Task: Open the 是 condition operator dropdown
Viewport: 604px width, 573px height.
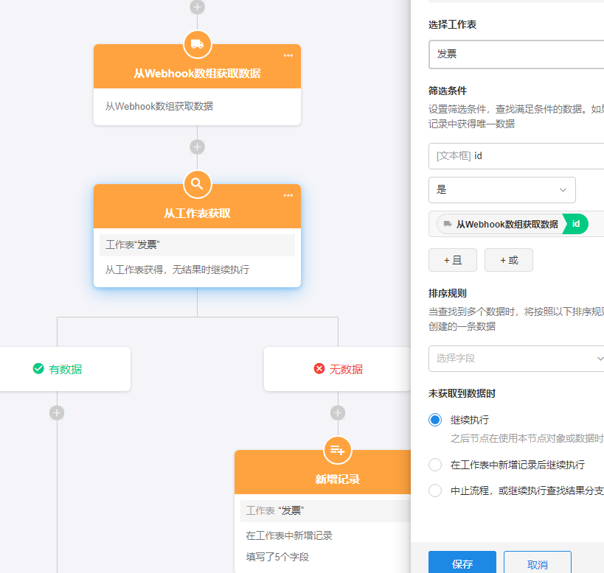Action: (501, 189)
